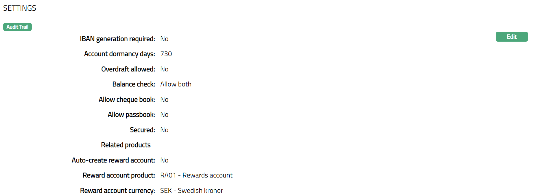Click the Balance check label
Image resolution: width=533 pixels, height=196 pixels.
click(134, 84)
